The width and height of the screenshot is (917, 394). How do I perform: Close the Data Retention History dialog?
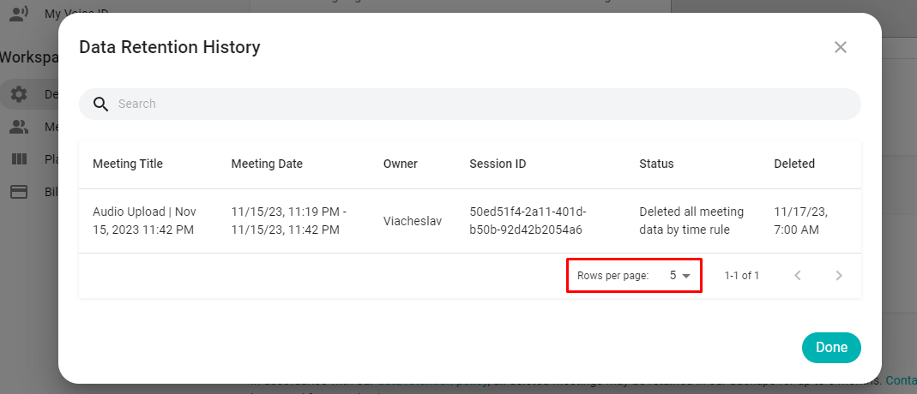point(841,47)
